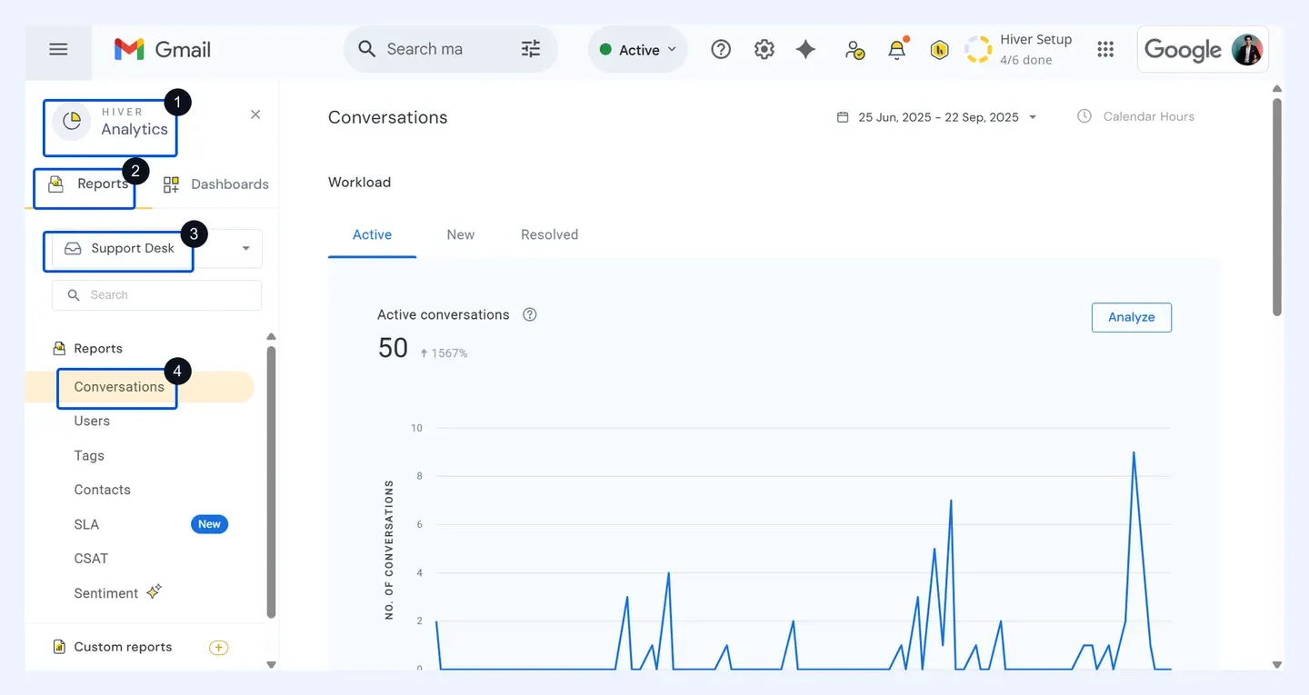
Task: Click the Calendar Hours label
Action: pyautogui.click(x=1149, y=116)
